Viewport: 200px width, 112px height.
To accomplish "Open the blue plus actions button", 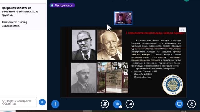I will coord(55,104).
